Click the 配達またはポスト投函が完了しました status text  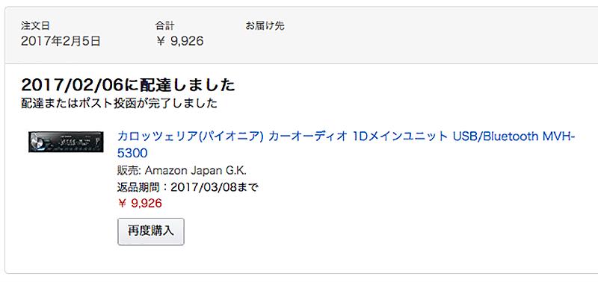tap(120, 103)
